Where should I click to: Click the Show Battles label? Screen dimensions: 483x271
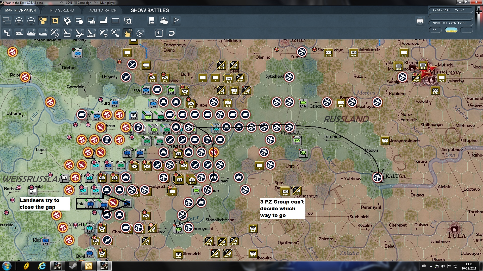(150, 10)
